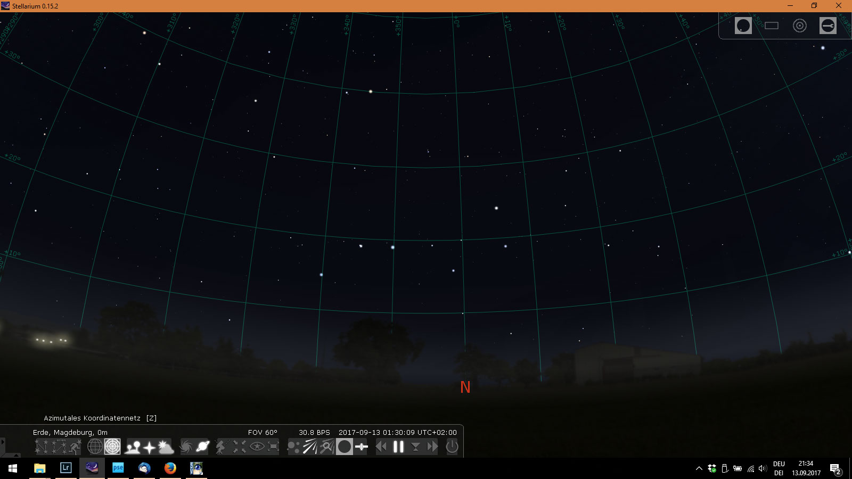
Task: Increase time speed with fast-forward button
Action: (432, 447)
